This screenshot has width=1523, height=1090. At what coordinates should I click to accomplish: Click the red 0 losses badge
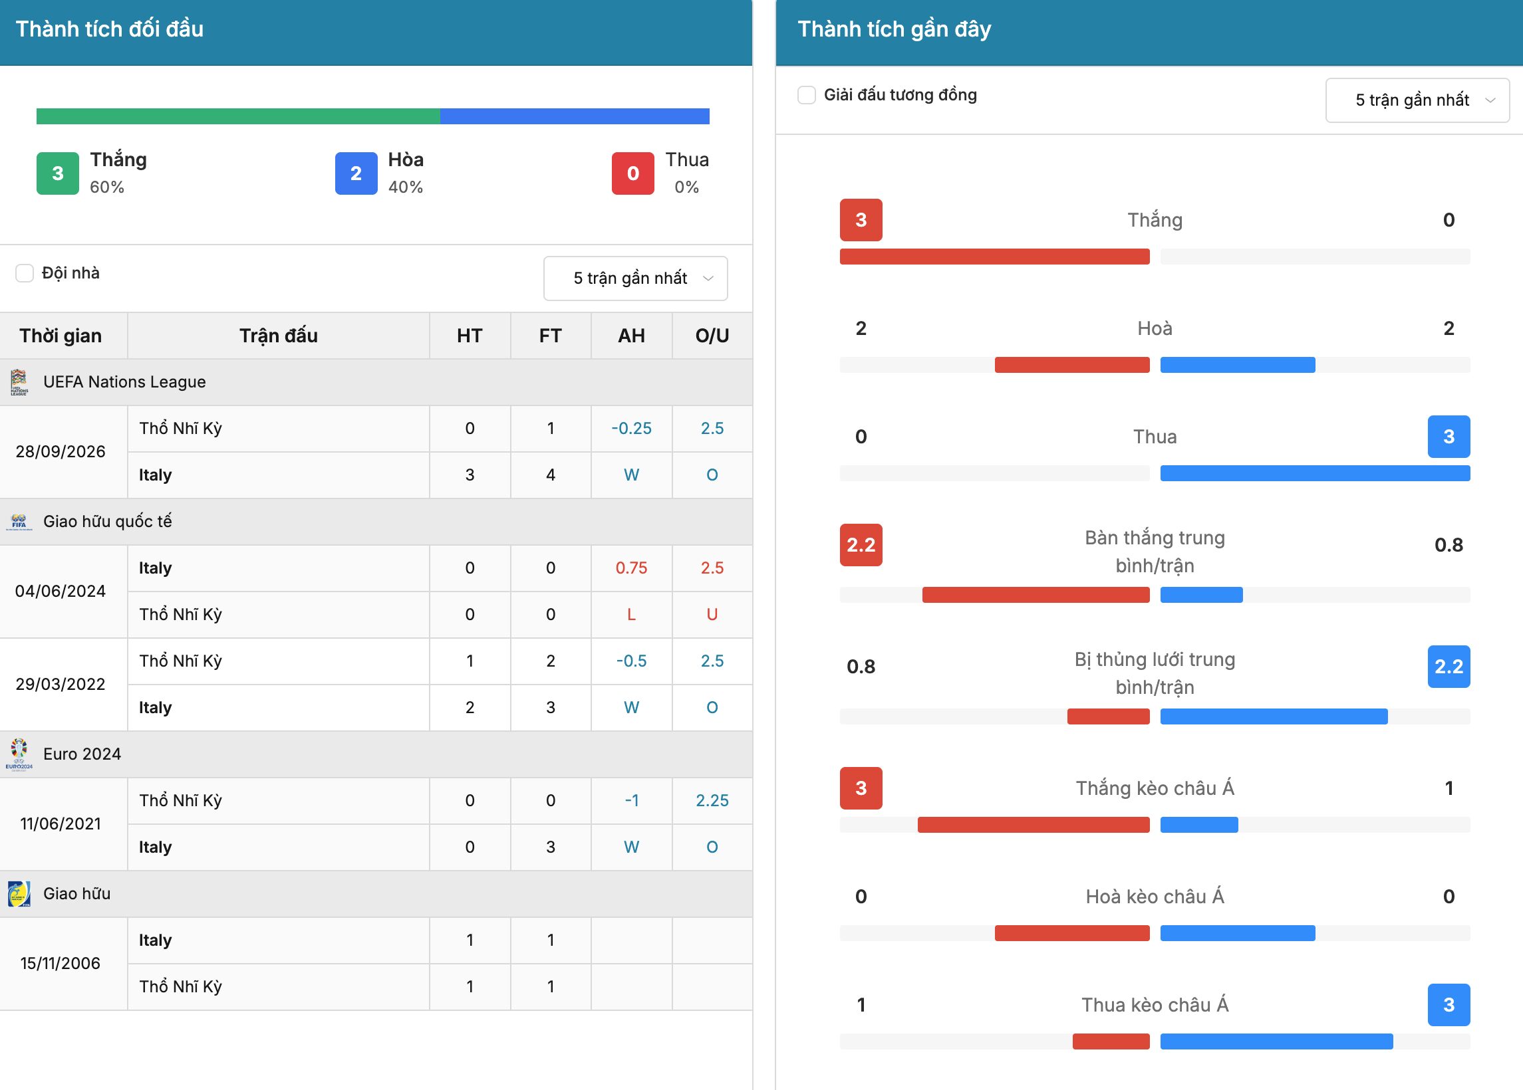[632, 174]
